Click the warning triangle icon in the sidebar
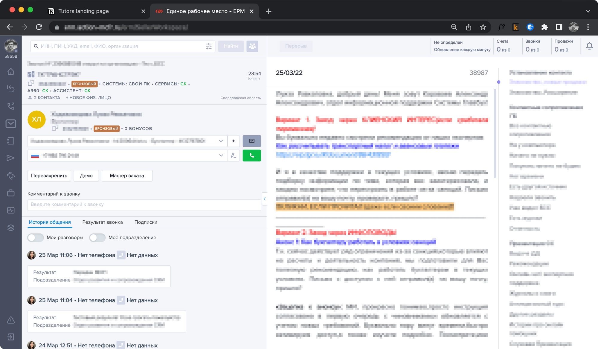The image size is (598, 349). click(x=11, y=320)
